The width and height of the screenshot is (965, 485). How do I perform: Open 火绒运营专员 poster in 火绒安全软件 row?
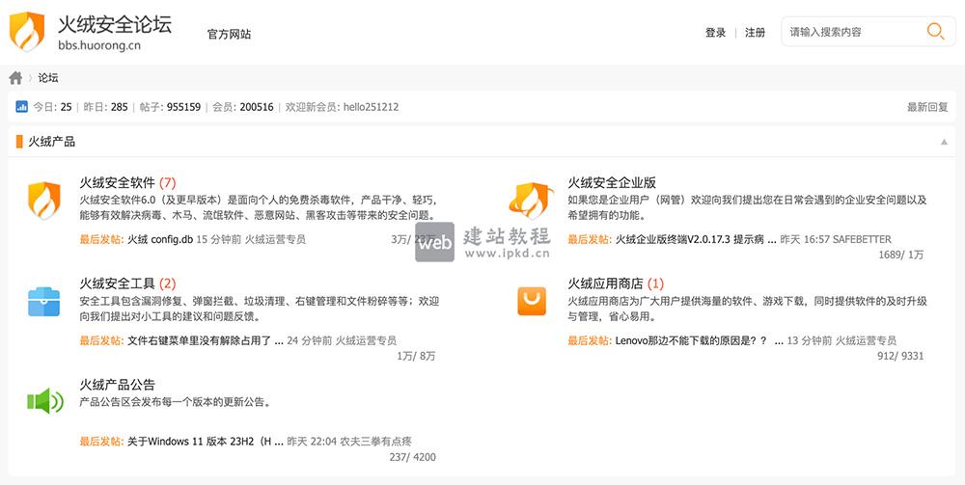[276, 240]
